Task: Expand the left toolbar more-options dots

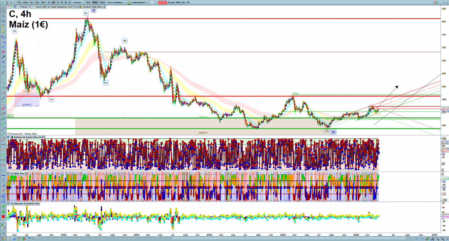Action: click(3, 233)
